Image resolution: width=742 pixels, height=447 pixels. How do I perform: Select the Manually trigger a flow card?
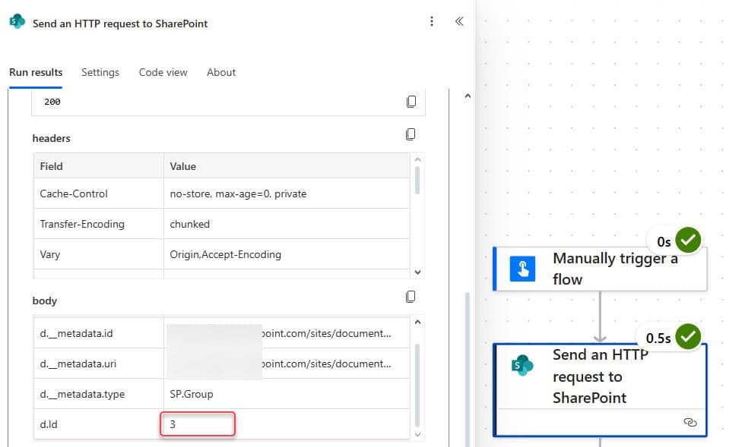600,269
